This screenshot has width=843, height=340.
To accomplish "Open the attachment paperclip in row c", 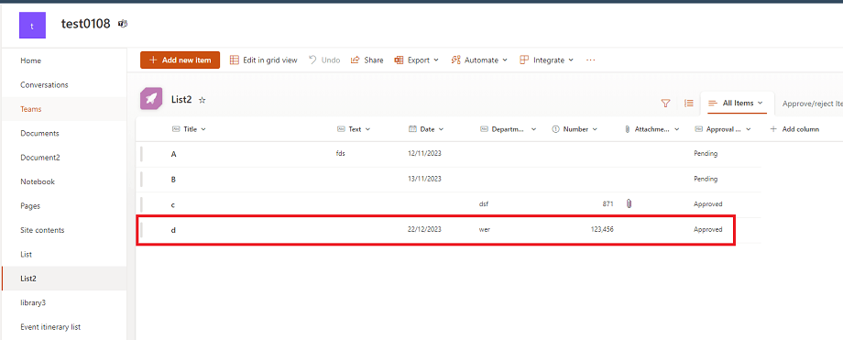I will (x=629, y=203).
